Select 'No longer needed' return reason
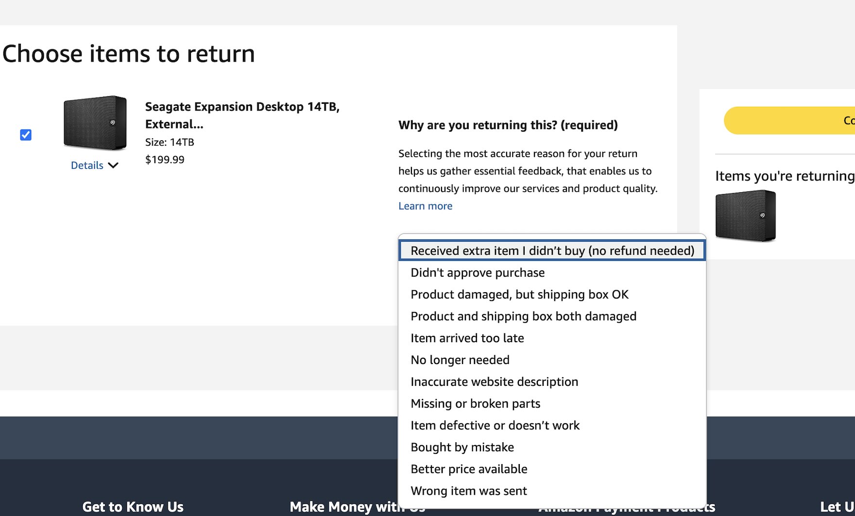Image resolution: width=855 pixels, height=516 pixels. 460,360
